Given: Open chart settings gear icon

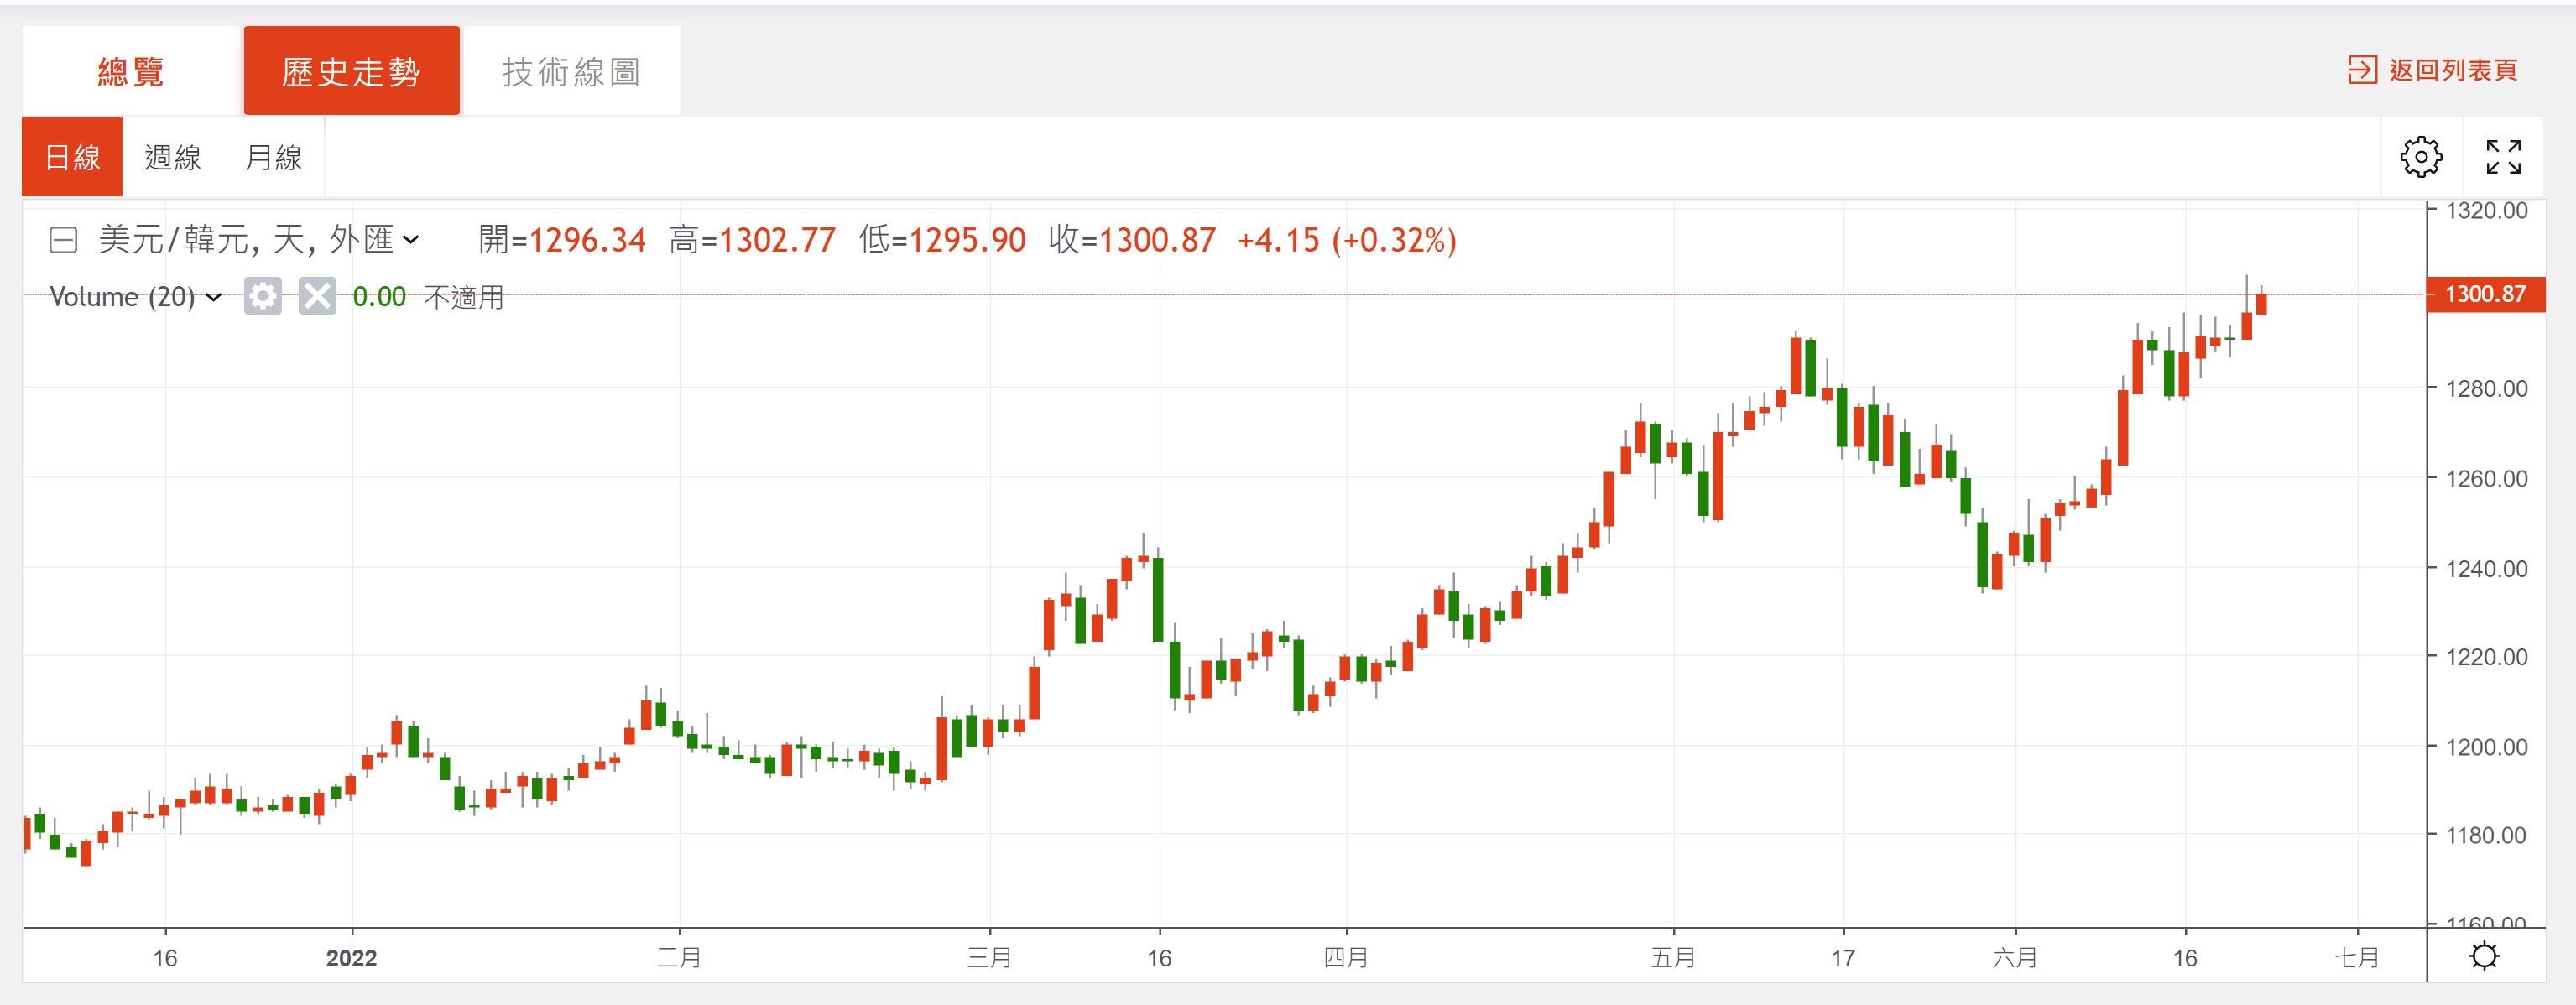Looking at the screenshot, I should (2421, 157).
